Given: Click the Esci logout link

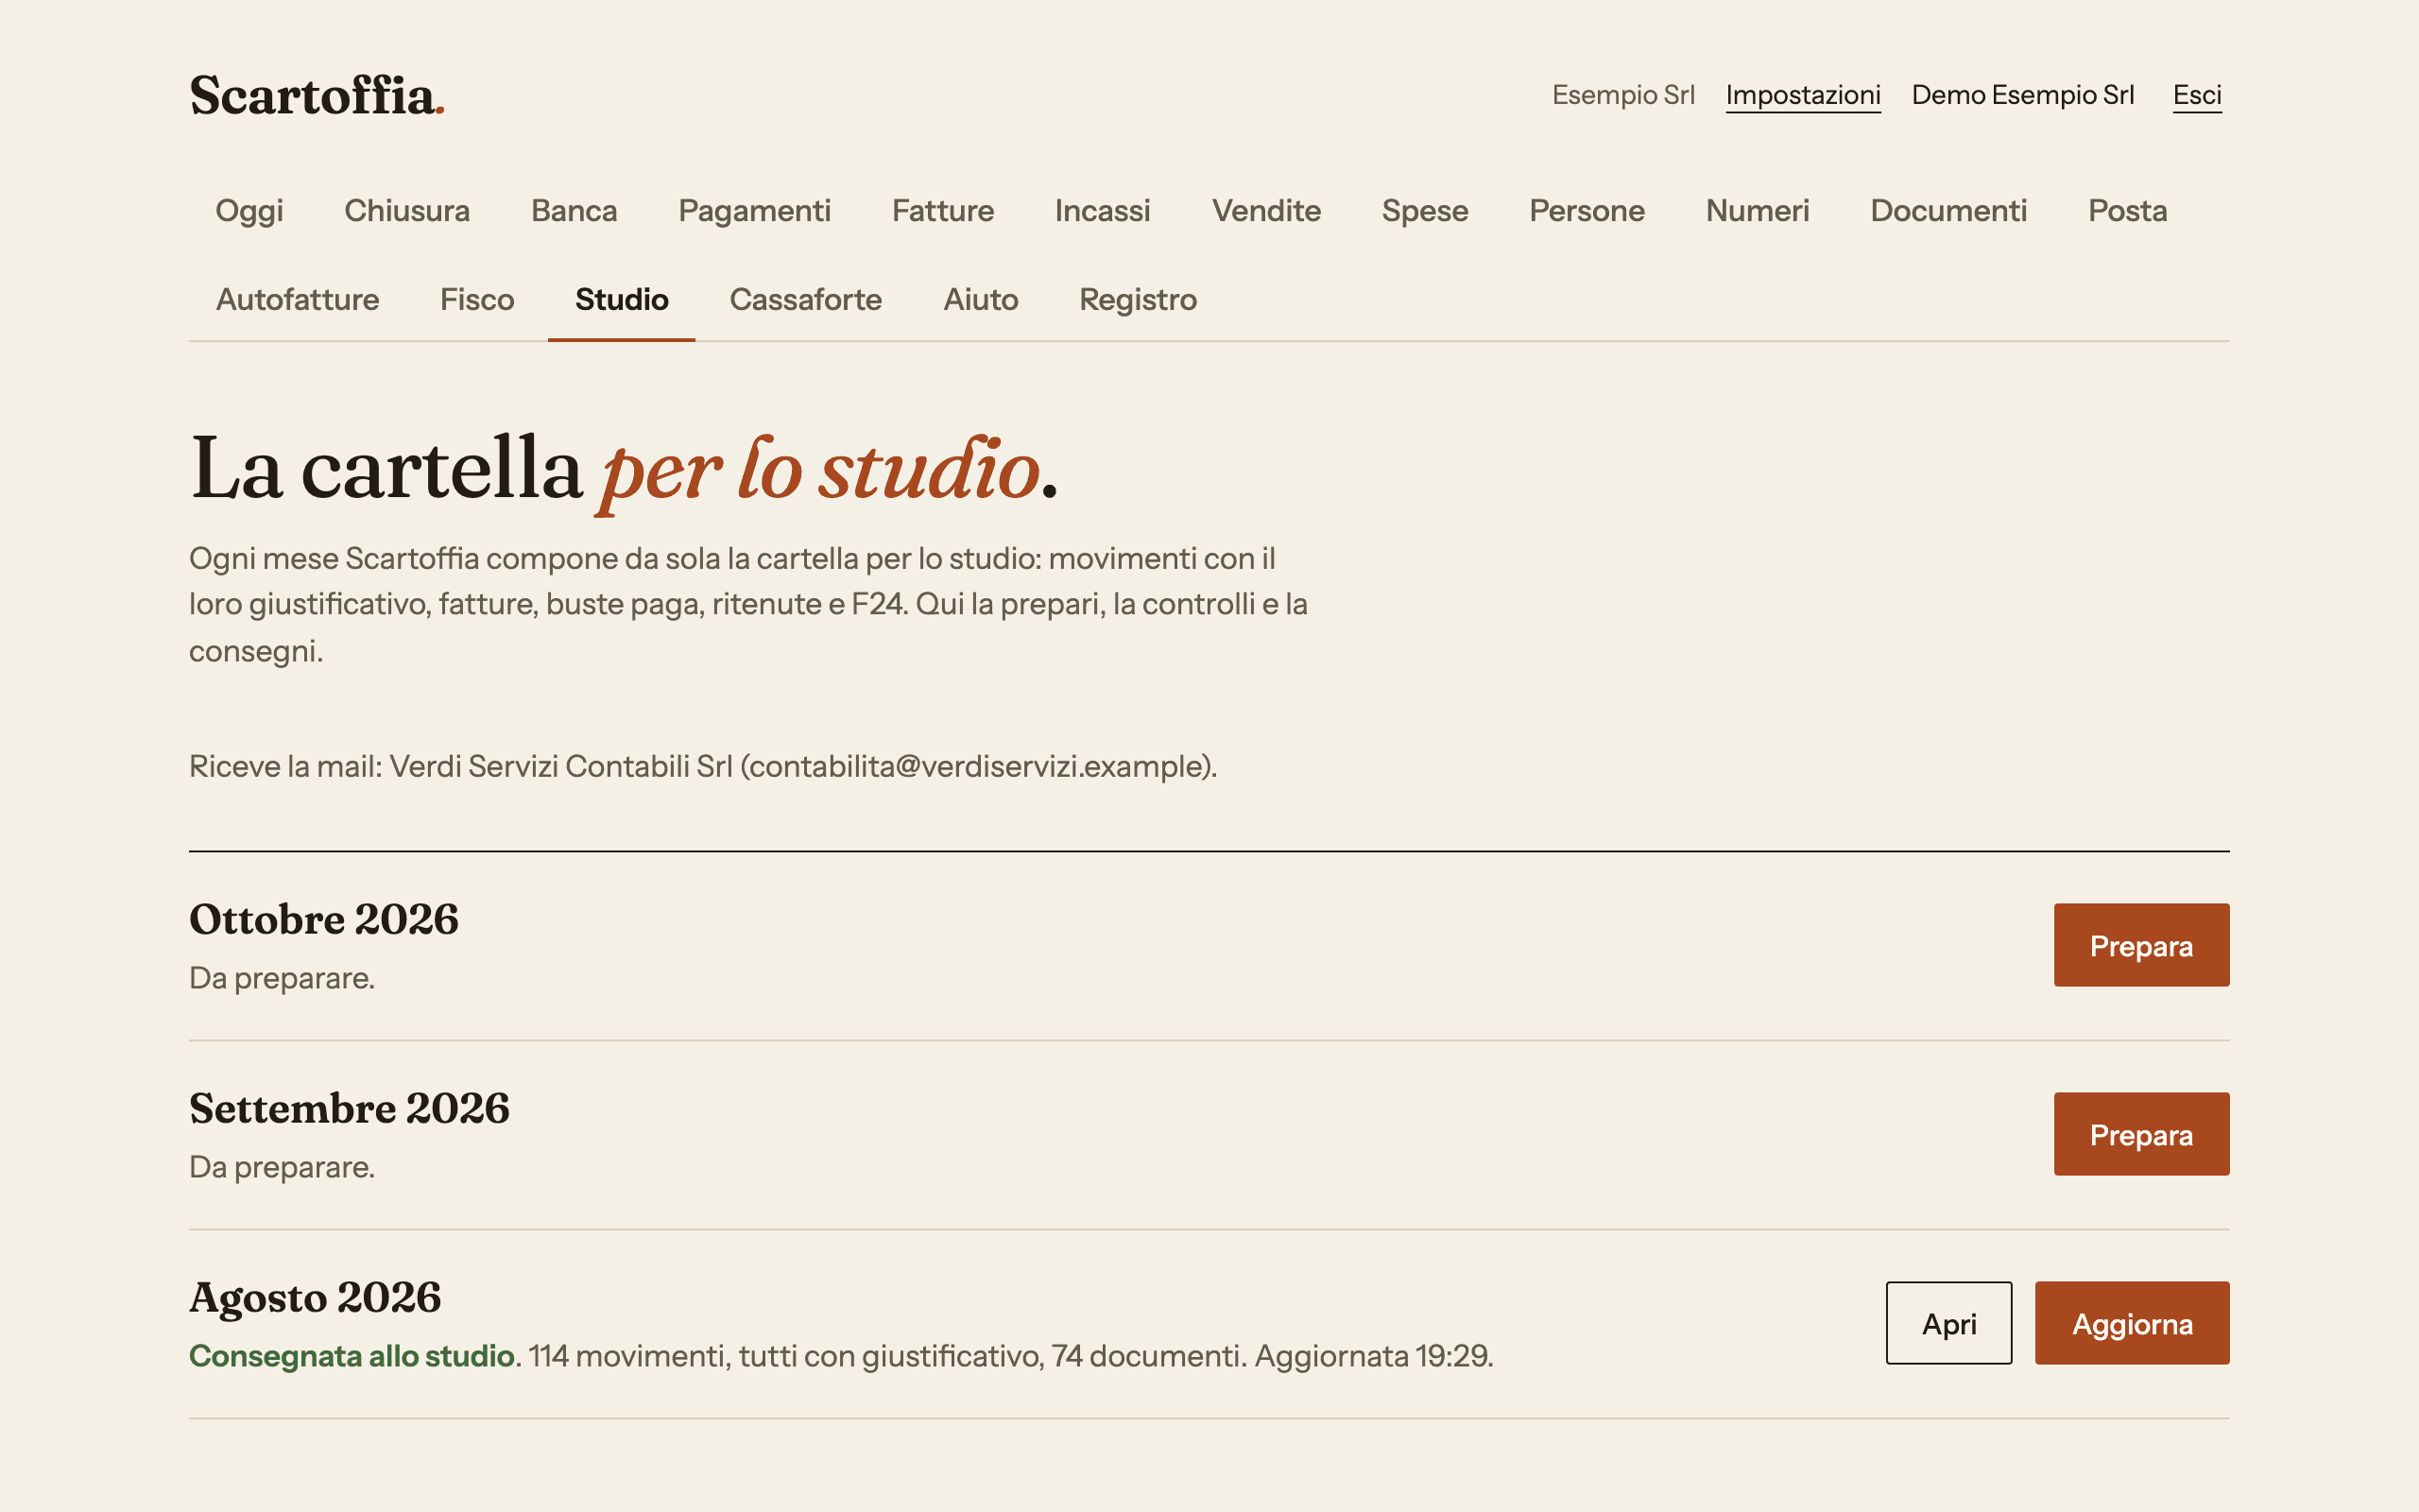Looking at the screenshot, I should coord(2196,95).
